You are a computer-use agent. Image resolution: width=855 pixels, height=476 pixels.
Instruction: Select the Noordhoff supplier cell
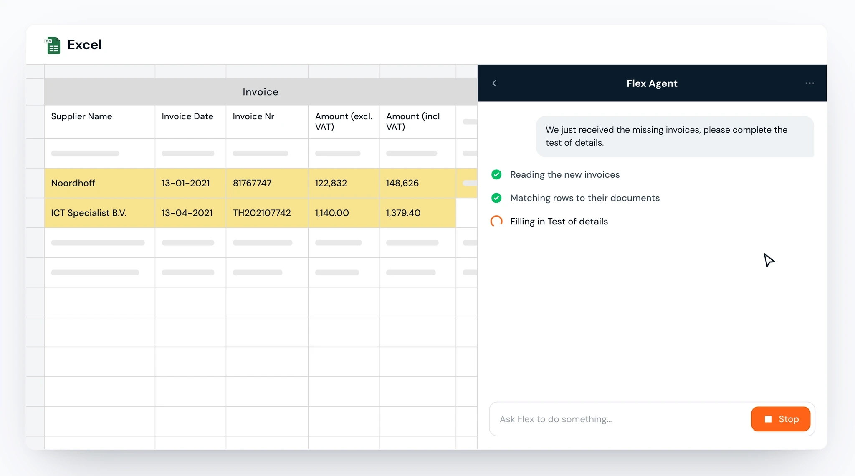[99, 183]
